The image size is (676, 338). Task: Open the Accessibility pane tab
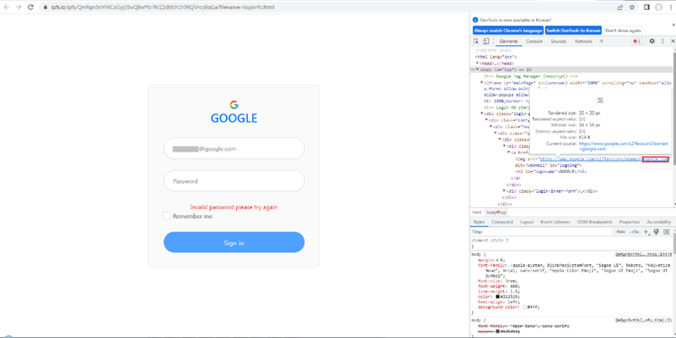658,222
